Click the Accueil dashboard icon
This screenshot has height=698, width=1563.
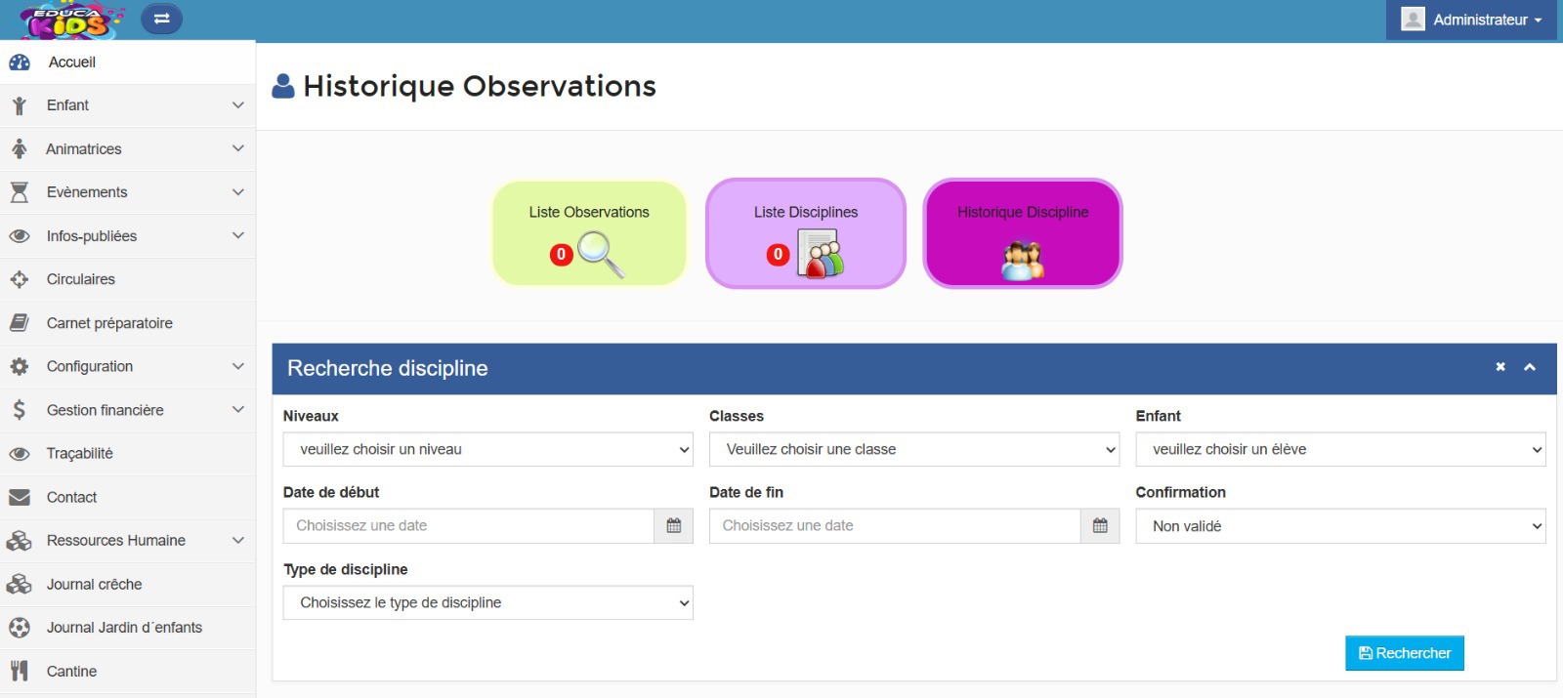point(20,62)
